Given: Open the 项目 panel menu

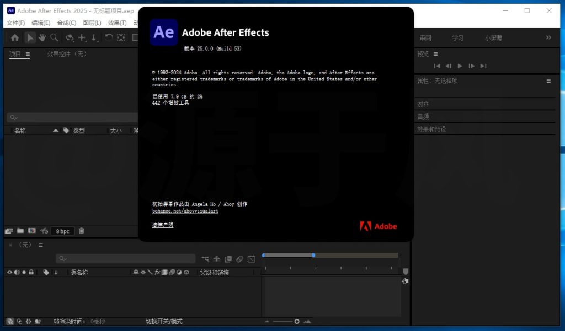Looking at the screenshot, I should pos(28,54).
